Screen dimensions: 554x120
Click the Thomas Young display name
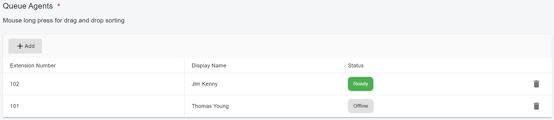pos(210,106)
